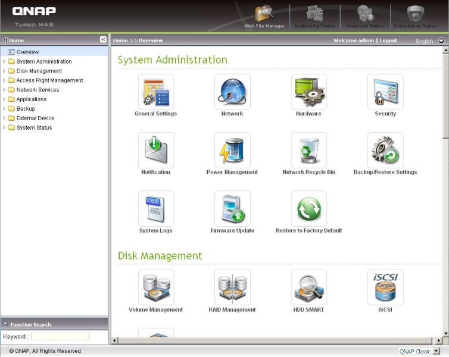Open Power Management icon

click(x=232, y=150)
